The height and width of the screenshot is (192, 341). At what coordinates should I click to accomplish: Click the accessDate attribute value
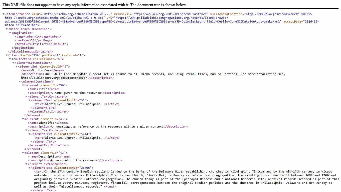coord(311,21)
